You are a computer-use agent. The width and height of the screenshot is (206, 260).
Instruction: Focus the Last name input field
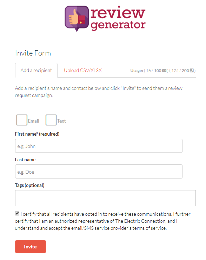pos(99,171)
